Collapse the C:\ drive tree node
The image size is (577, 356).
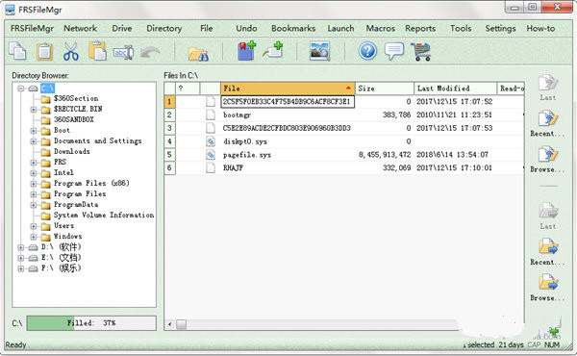pyautogui.click(x=21, y=89)
